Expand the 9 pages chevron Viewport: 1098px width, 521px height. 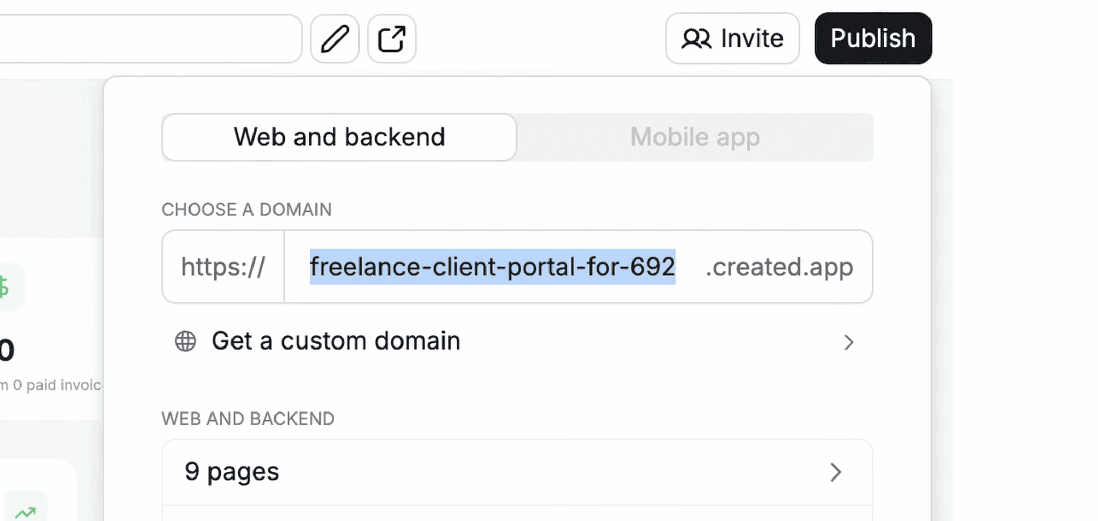tap(836, 472)
